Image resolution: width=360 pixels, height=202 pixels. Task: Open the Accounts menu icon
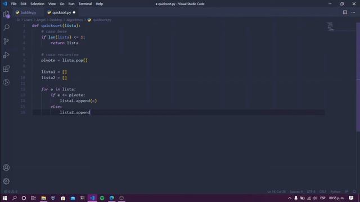[x=6, y=167]
